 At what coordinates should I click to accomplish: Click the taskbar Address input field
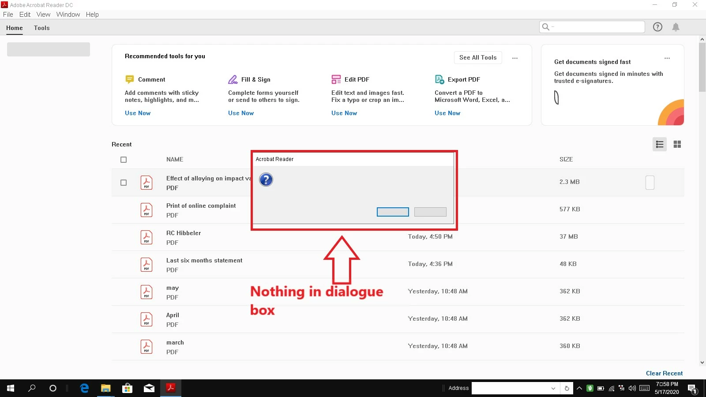point(511,388)
